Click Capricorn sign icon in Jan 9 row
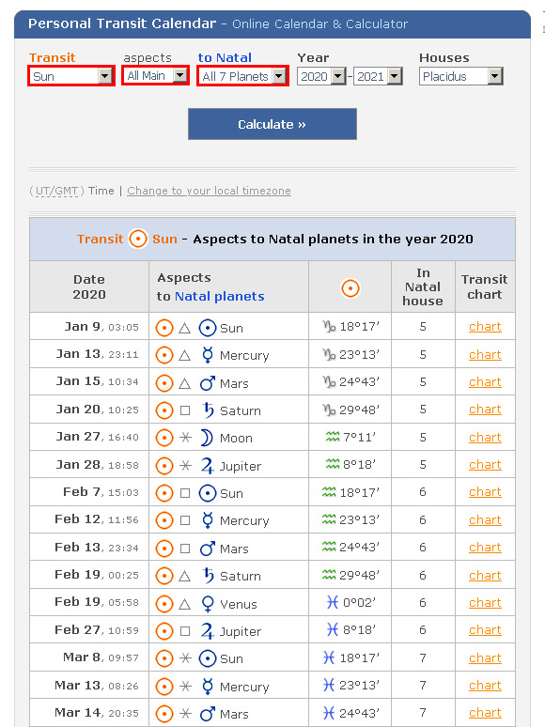Viewport: 545px width, 727px height. click(329, 327)
